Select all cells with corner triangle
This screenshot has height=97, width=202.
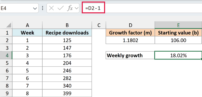tap(9, 25)
